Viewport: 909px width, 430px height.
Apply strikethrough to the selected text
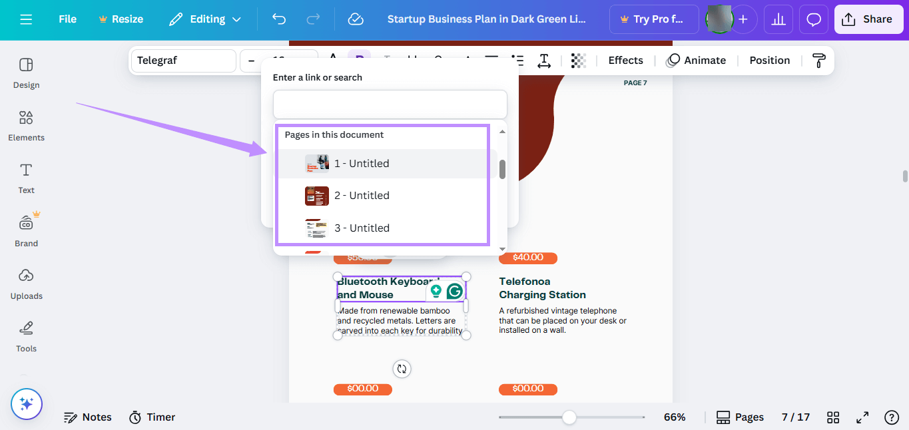pyautogui.click(x=439, y=60)
